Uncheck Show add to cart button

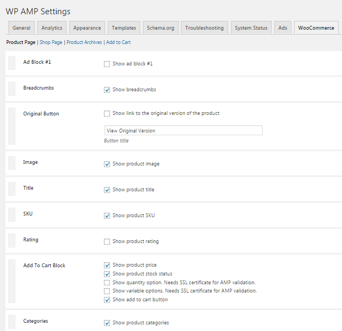tap(107, 300)
